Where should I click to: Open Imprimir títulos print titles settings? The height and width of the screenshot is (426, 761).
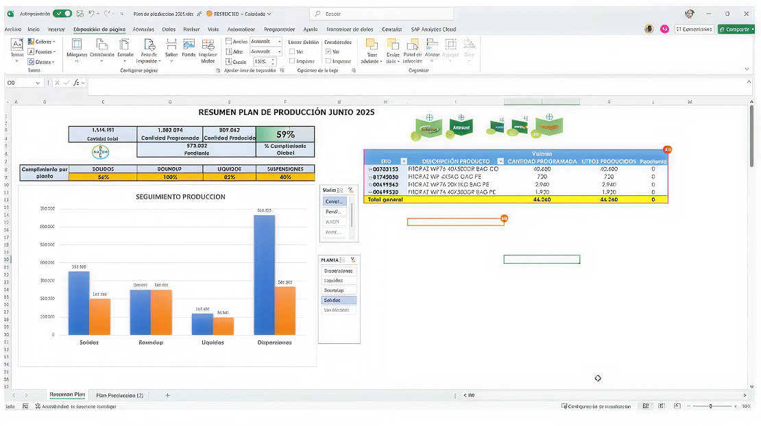click(208, 51)
